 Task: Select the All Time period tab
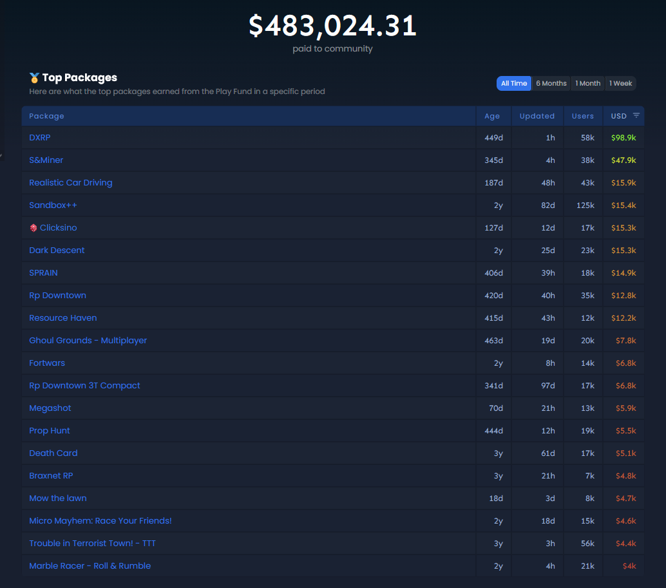coord(513,83)
